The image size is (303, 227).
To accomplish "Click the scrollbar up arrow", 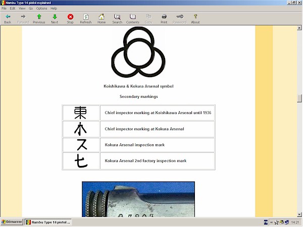I will point(299,28).
